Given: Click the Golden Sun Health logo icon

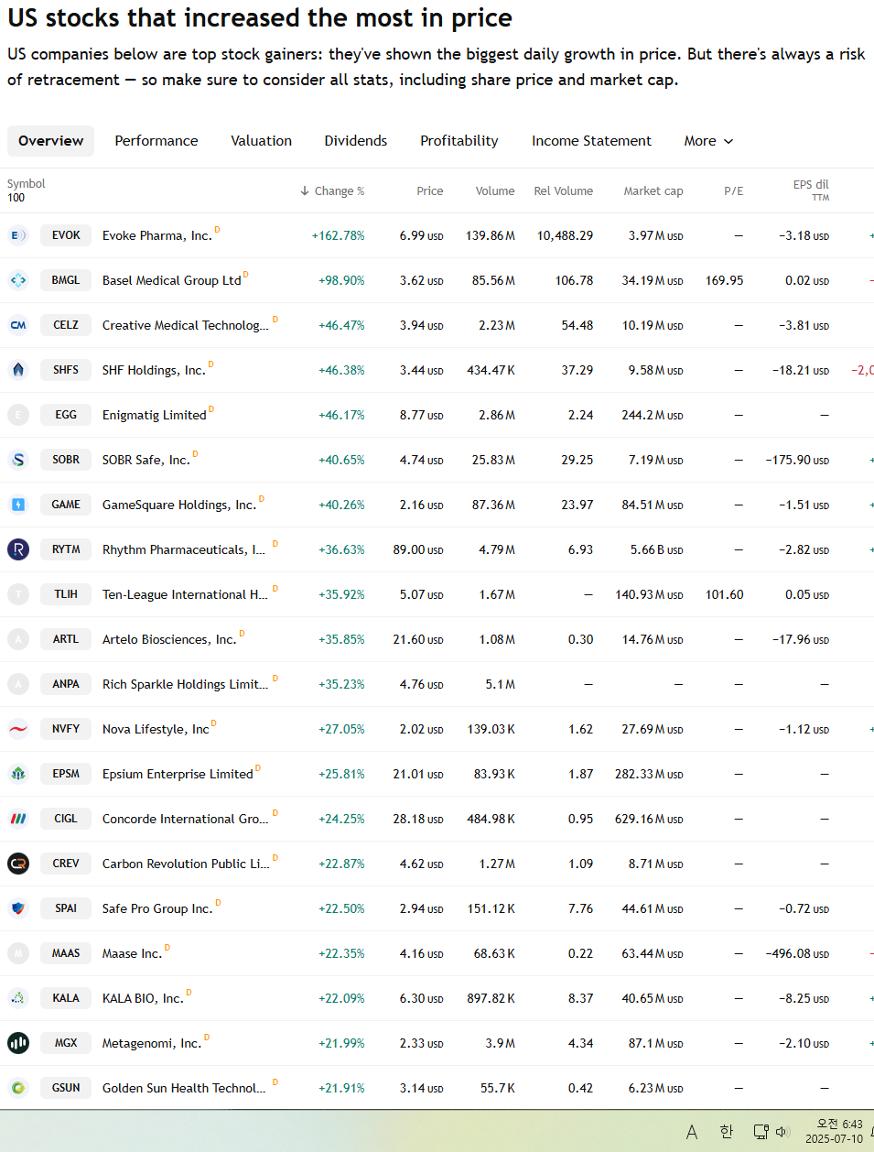Looking at the screenshot, I should pyautogui.click(x=18, y=1088).
